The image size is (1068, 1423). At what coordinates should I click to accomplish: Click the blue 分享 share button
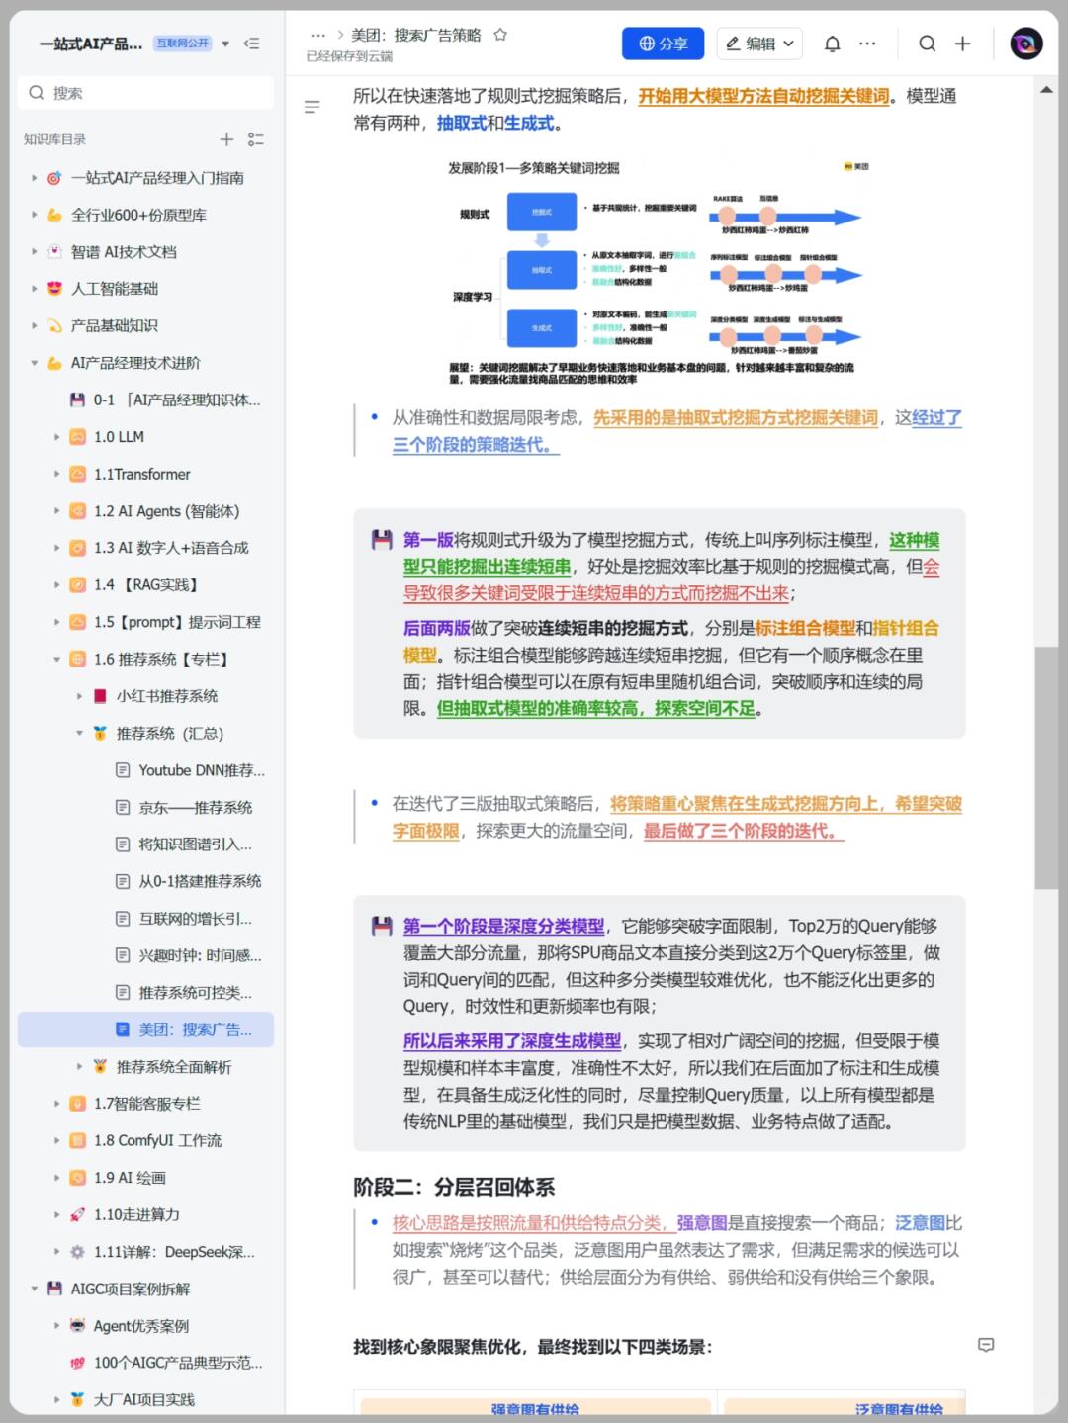(x=663, y=44)
